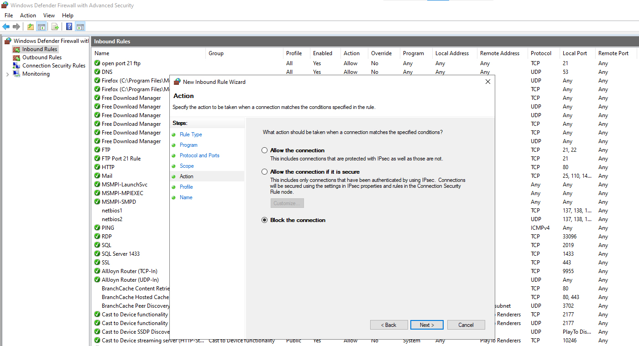Select Block the connection radio option
The height and width of the screenshot is (346, 639).
click(x=264, y=220)
